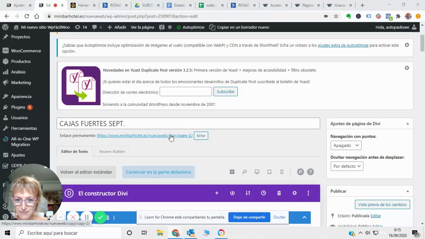
Task: Select the zoom-out view icon
Action: click(x=244, y=172)
